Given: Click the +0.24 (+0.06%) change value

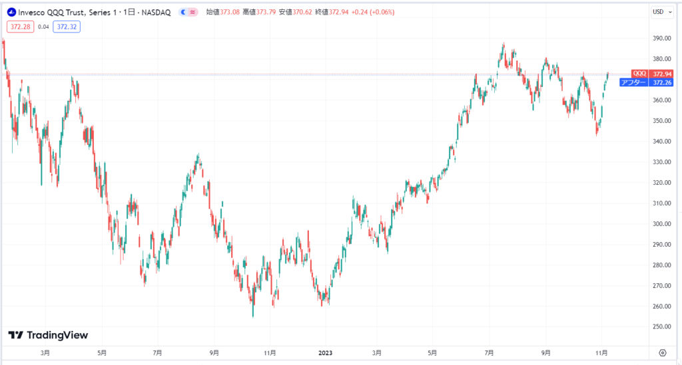Looking at the screenshot, I should (x=373, y=12).
